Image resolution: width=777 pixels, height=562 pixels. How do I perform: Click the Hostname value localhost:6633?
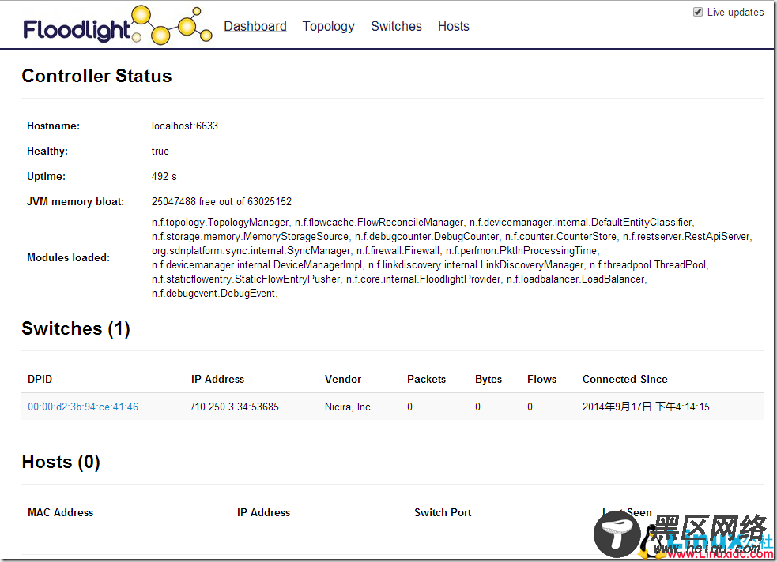pyautogui.click(x=185, y=126)
